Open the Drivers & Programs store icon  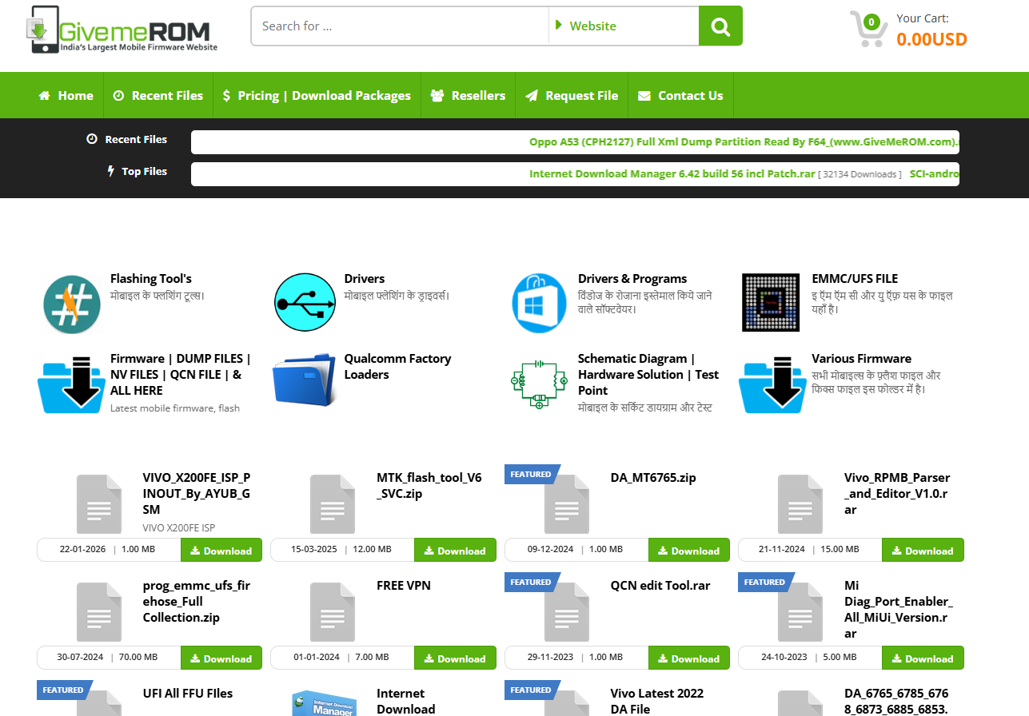click(x=539, y=303)
